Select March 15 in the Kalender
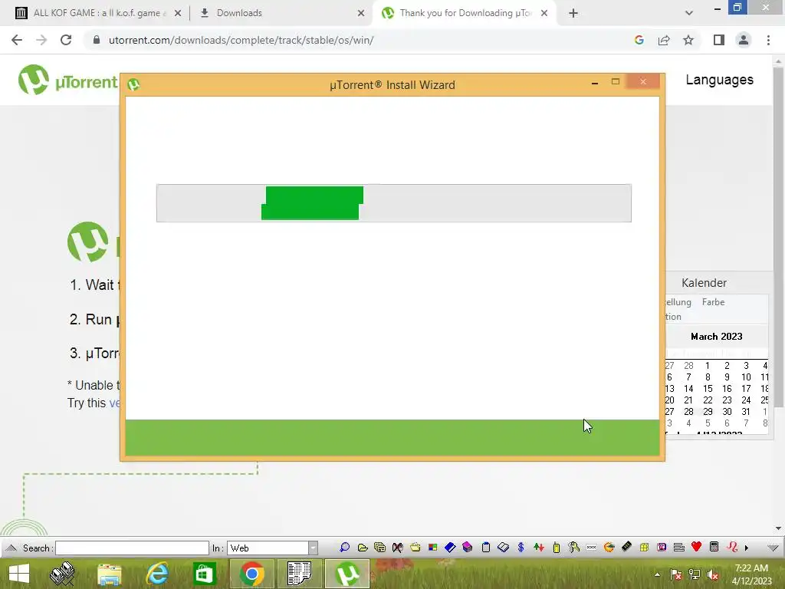785x589 pixels. pos(708,389)
